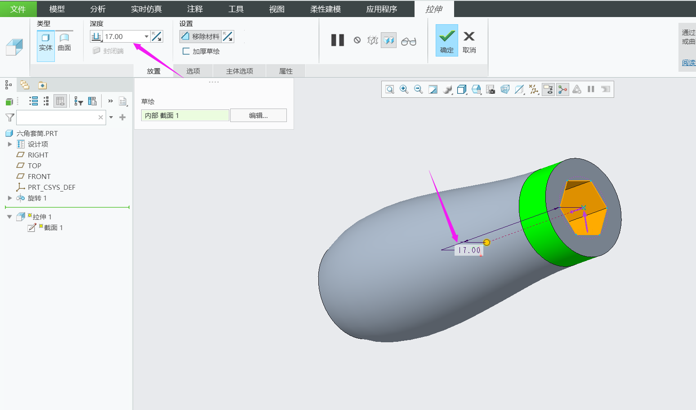Toggle the annotation display icon
Screen dimensions: 696x410
pyautogui.click(x=548, y=89)
